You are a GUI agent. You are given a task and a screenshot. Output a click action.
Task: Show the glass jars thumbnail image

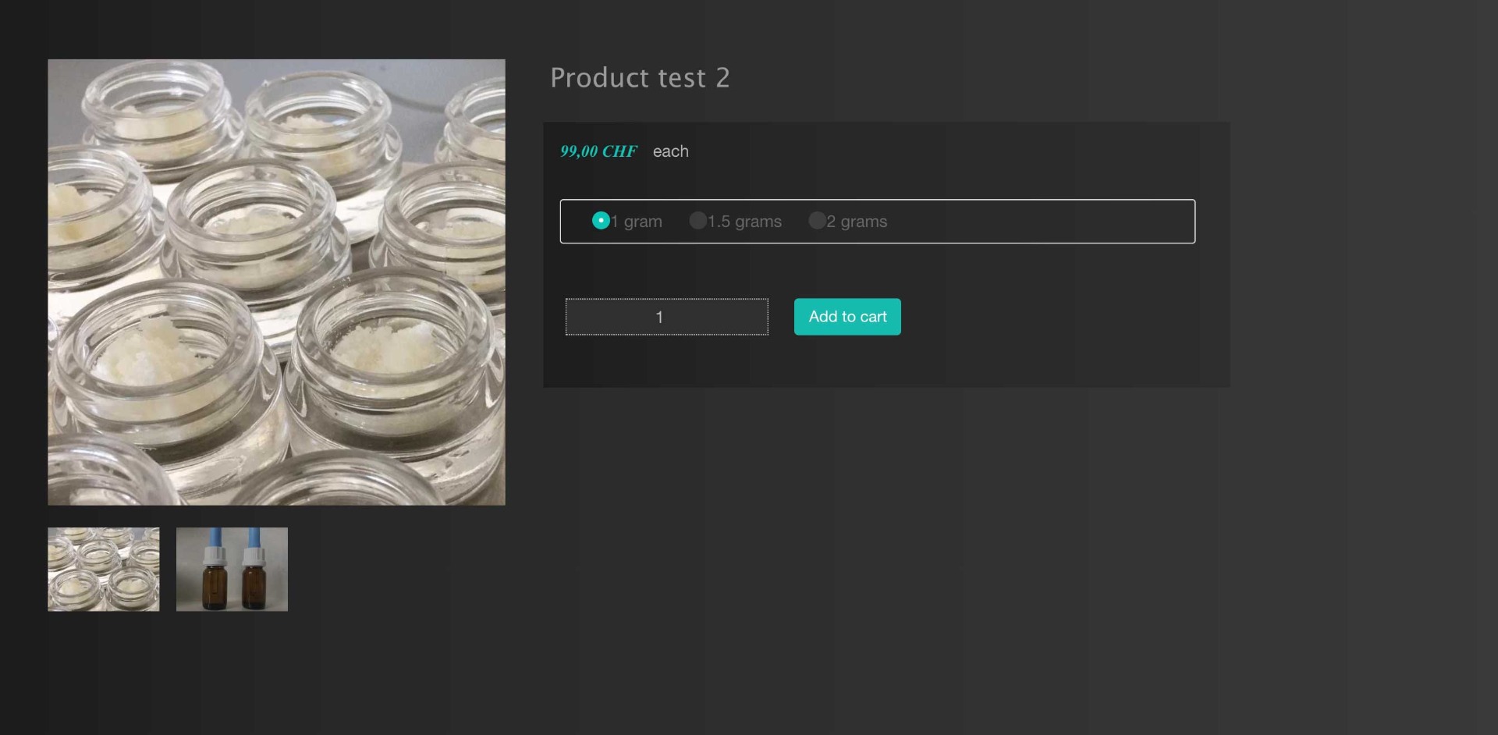(104, 570)
